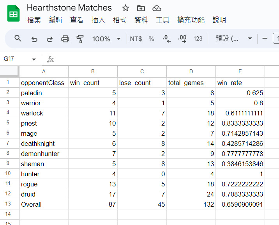This screenshot has height=225, width=279.
Task: Click the lose_count header cell
Action: pyautogui.click(x=142, y=83)
